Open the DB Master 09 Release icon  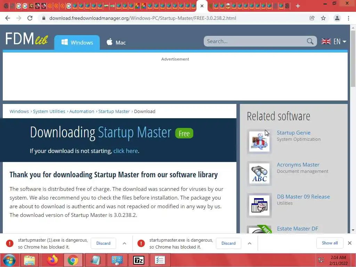pyautogui.click(x=259, y=205)
